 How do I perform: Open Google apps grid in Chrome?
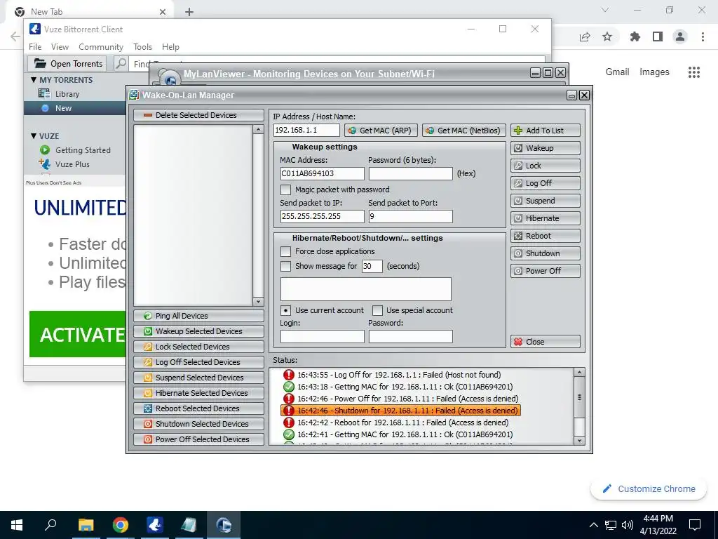click(694, 72)
